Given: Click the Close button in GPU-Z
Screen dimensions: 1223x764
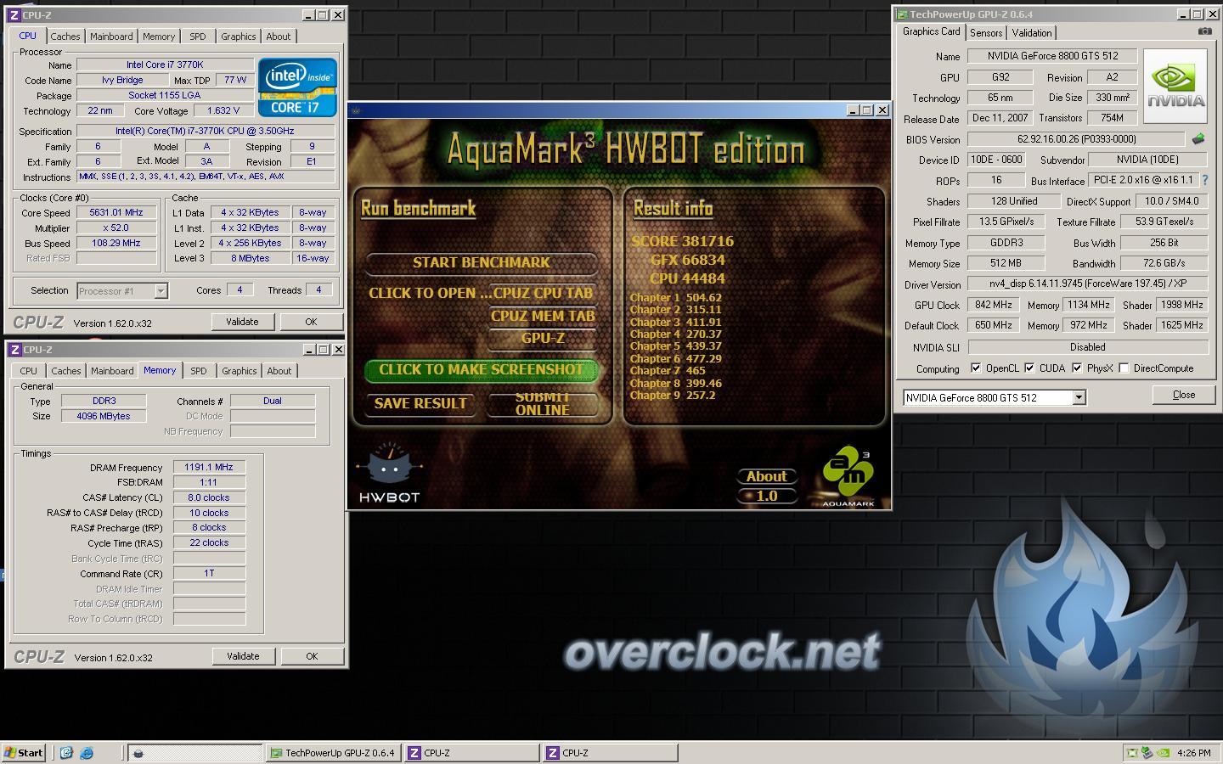Looking at the screenshot, I should [x=1183, y=395].
